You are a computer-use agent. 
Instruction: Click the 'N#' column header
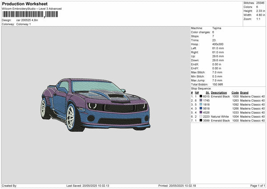tap(197, 93)
